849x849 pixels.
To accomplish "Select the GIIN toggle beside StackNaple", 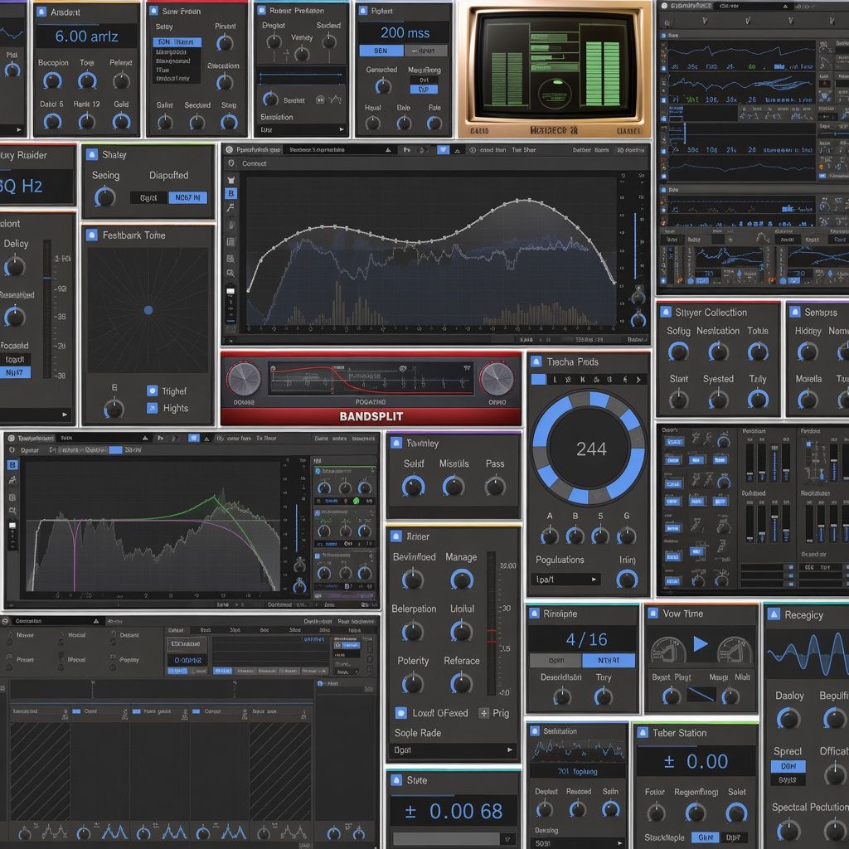I will click(x=705, y=837).
